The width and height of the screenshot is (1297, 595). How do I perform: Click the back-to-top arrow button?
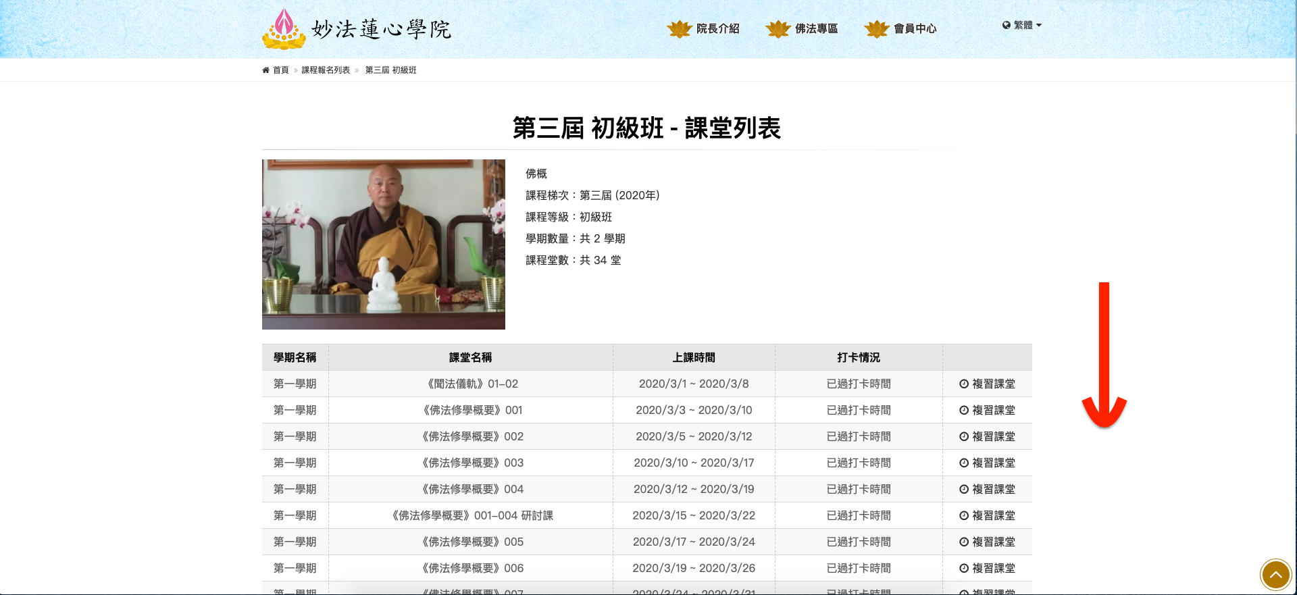(x=1276, y=575)
